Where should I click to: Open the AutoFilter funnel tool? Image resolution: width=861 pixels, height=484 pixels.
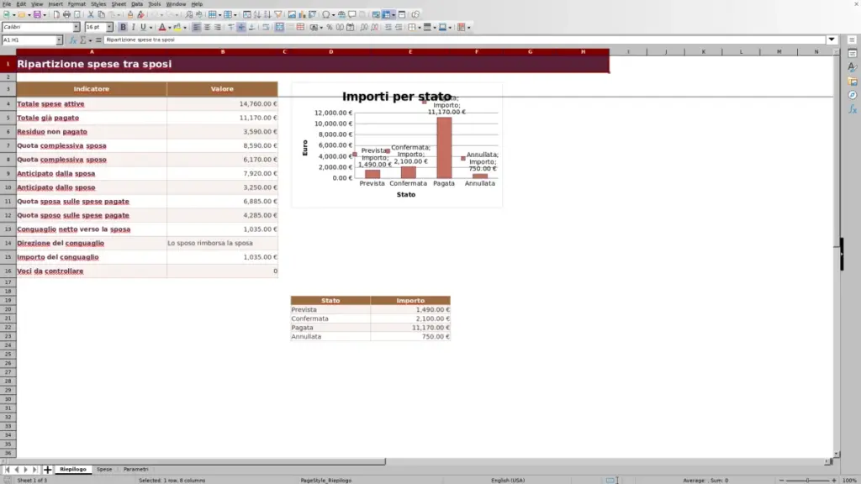pyautogui.click(x=278, y=14)
